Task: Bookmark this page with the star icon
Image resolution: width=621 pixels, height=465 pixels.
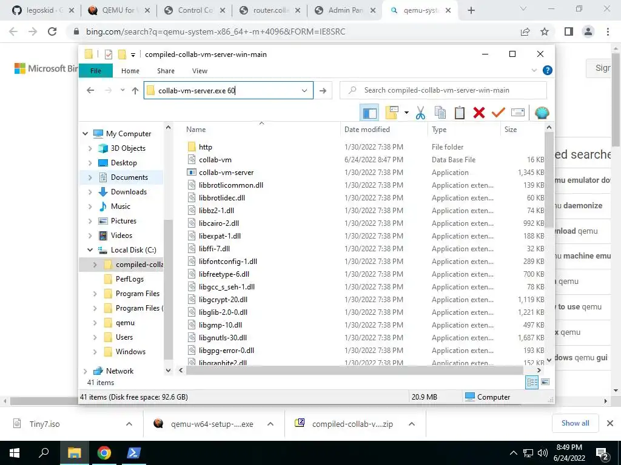Action: pos(545,31)
